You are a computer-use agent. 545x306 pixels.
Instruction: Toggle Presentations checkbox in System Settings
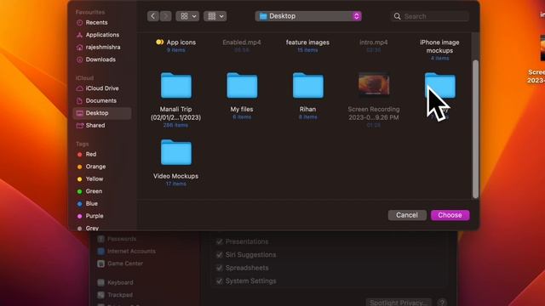coord(219,241)
